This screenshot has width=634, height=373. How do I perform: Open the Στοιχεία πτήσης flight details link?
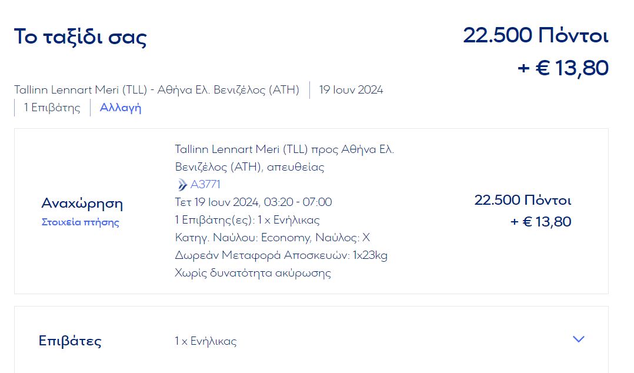[x=81, y=222]
